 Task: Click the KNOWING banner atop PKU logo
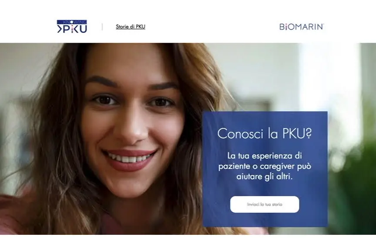tap(72, 22)
